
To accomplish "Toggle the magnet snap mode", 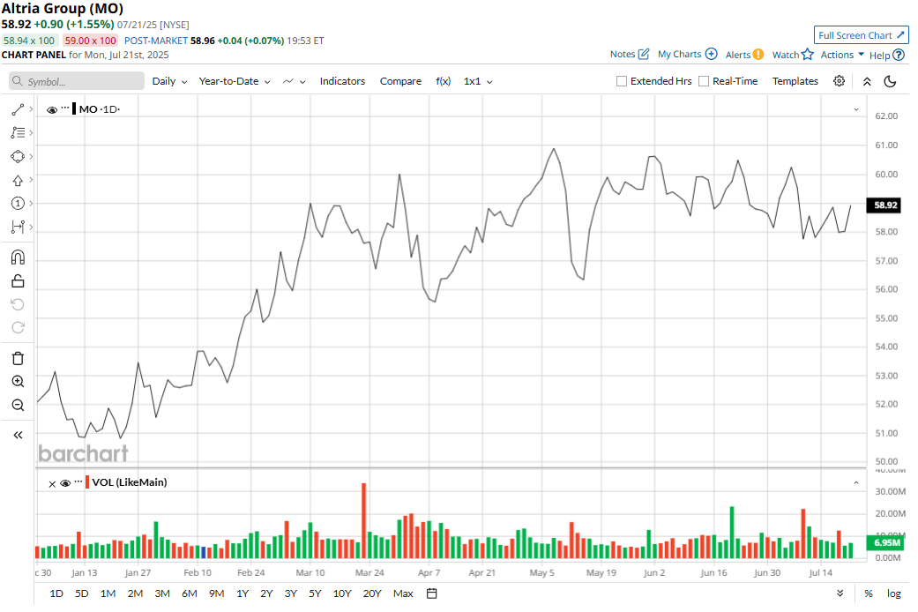I will click(x=19, y=257).
